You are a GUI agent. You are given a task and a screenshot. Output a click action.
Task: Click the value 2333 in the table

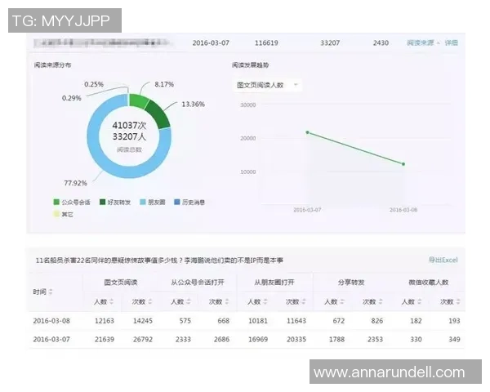183,339
